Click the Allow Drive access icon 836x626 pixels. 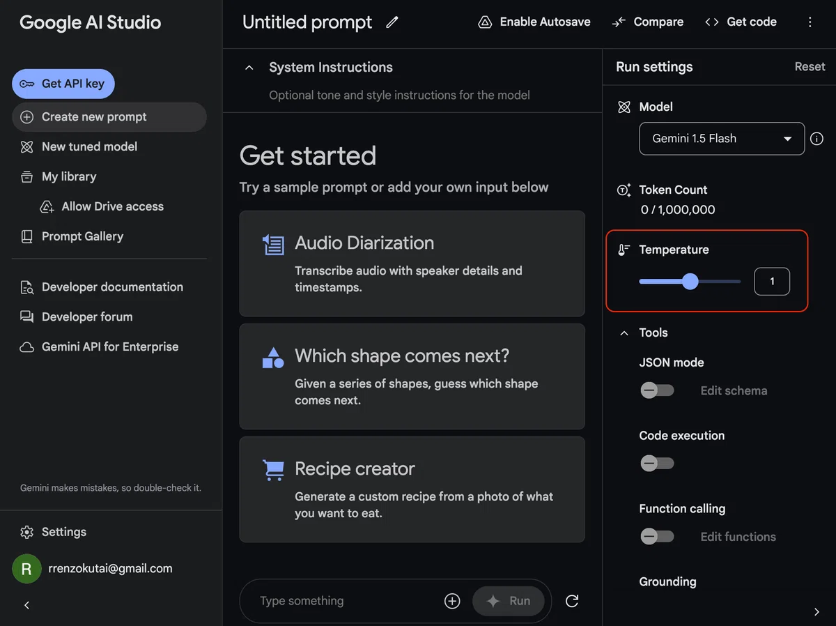(x=47, y=207)
